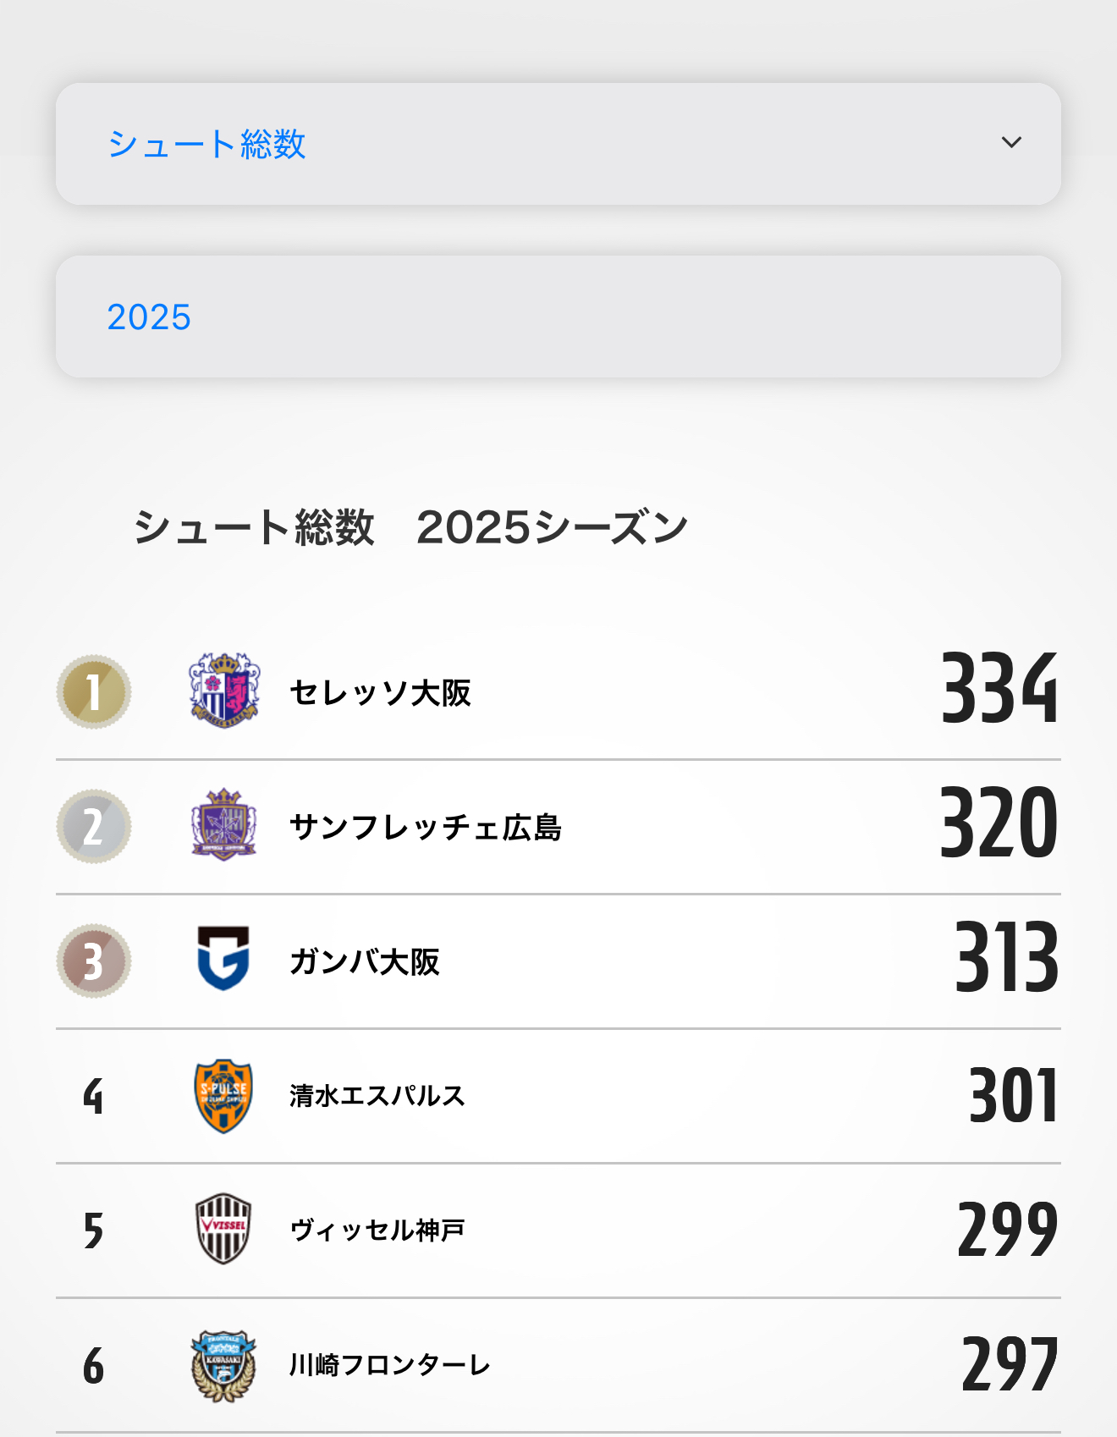Viewport: 1117px width, 1437px height.
Task: Click the Shimizu S-Pulse club crest
Action: click(223, 1095)
